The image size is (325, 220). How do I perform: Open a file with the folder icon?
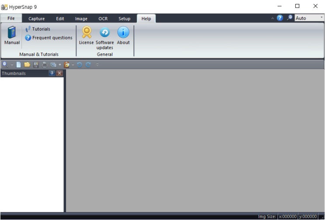click(x=27, y=64)
